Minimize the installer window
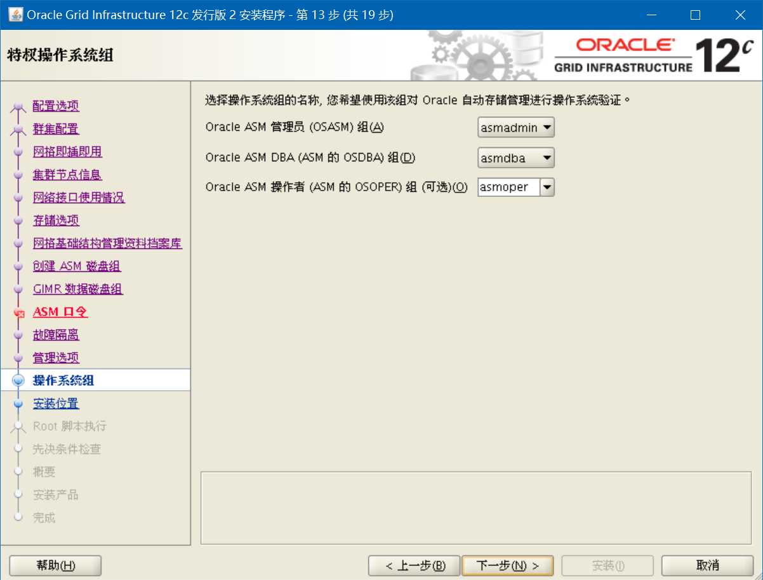 pos(651,15)
